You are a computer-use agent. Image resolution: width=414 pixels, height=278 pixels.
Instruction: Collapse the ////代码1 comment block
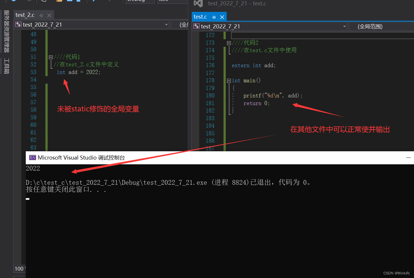coord(51,57)
